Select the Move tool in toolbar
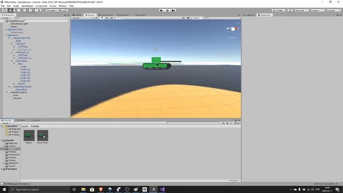This screenshot has height=193, width=343. click(10, 11)
